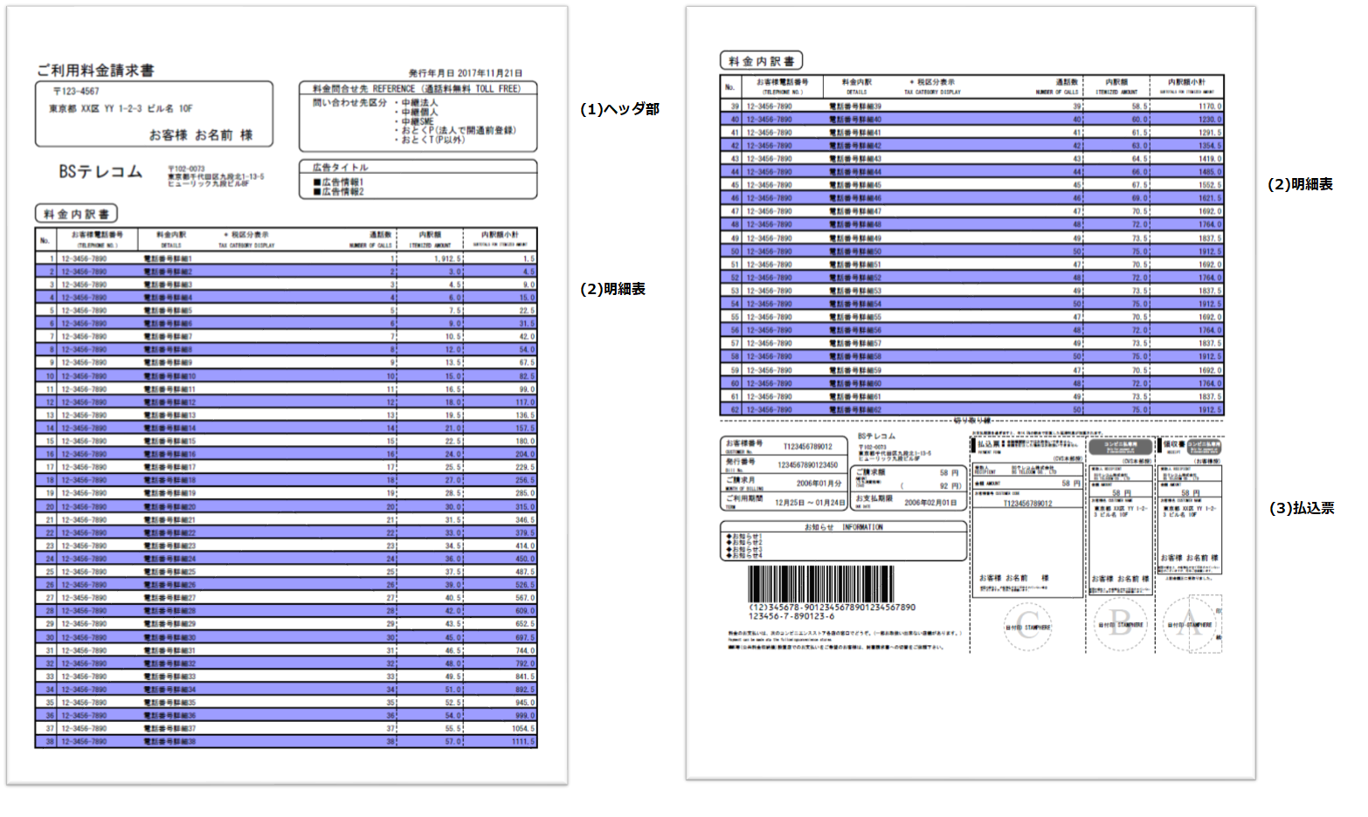The height and width of the screenshot is (817, 1368).
Task: Click the (3)払込票 annotation label
Action: pos(1302,508)
